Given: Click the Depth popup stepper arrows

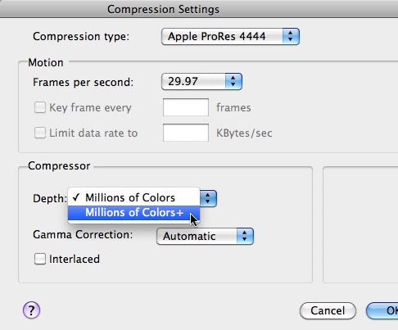Looking at the screenshot, I should click(x=208, y=198).
